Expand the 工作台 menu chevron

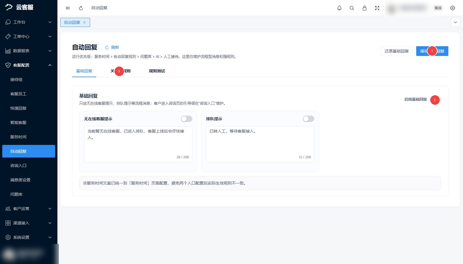click(x=50, y=22)
